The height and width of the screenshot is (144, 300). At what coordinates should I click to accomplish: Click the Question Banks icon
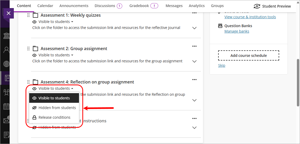point(220,26)
